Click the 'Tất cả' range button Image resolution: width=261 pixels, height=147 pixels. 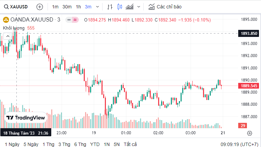[130, 144]
